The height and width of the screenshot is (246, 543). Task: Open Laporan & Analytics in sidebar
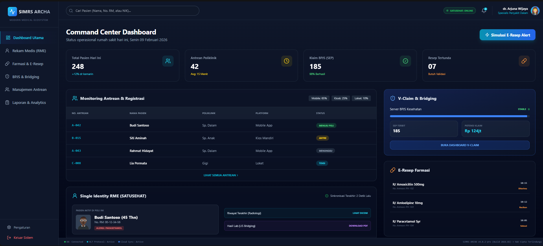pyautogui.click(x=29, y=103)
